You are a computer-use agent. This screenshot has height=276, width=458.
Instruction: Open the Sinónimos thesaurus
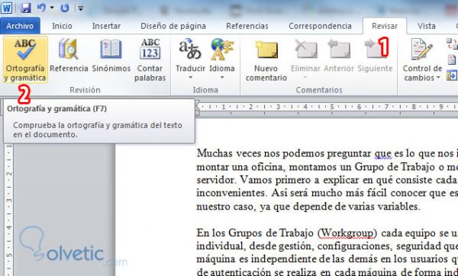(111, 56)
